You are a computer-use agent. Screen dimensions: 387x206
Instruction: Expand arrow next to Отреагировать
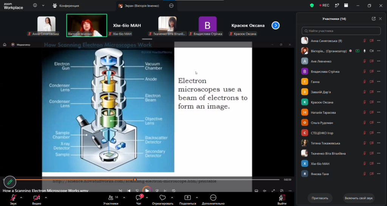(172, 197)
